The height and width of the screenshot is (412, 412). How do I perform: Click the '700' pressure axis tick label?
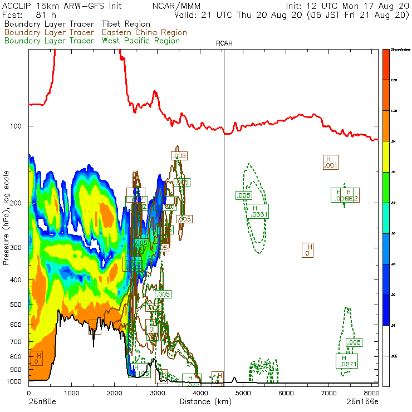16,342
